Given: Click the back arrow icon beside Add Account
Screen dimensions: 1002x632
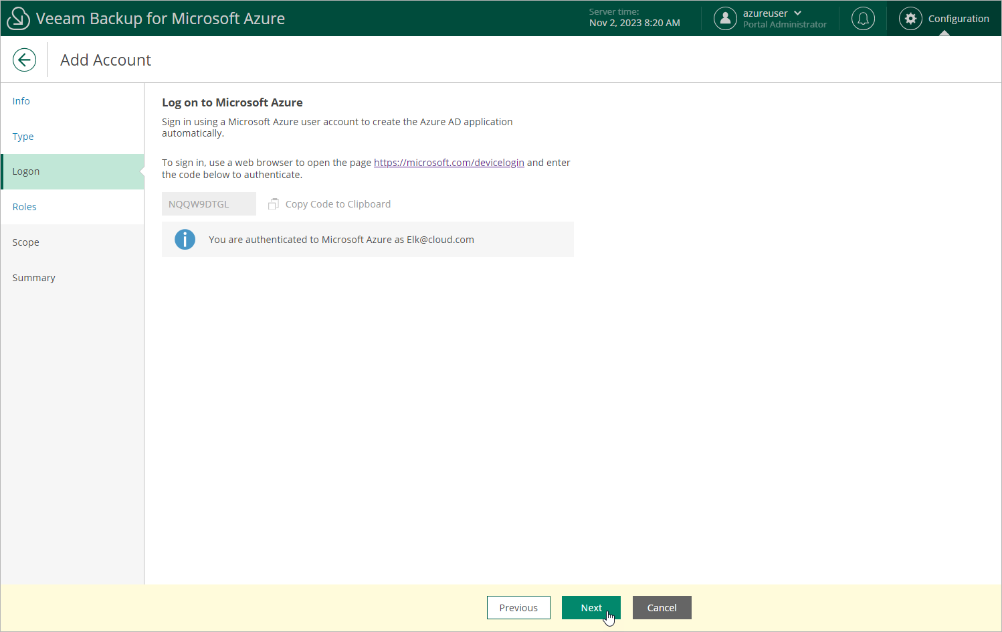Looking at the screenshot, I should coord(24,60).
